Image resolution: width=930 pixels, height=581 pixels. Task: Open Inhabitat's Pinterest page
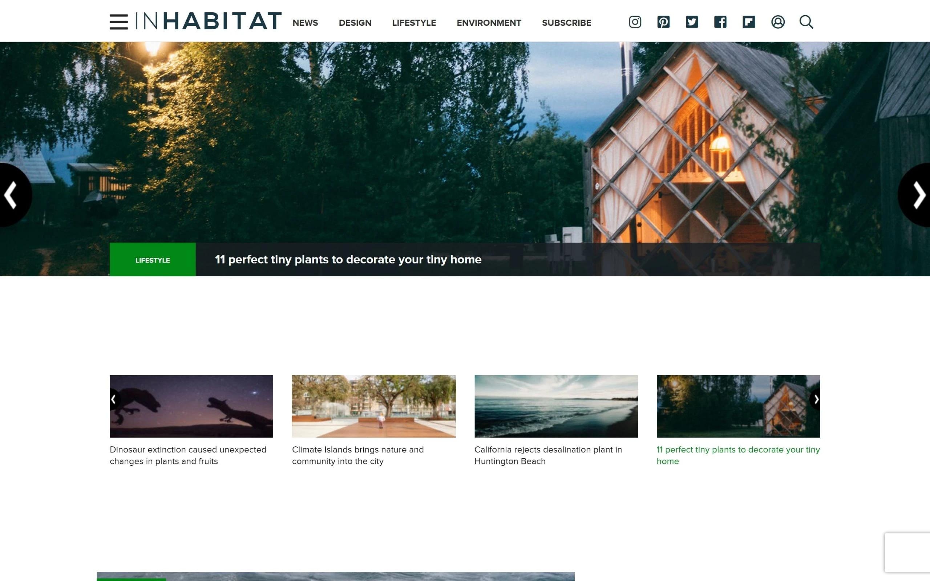click(x=663, y=22)
